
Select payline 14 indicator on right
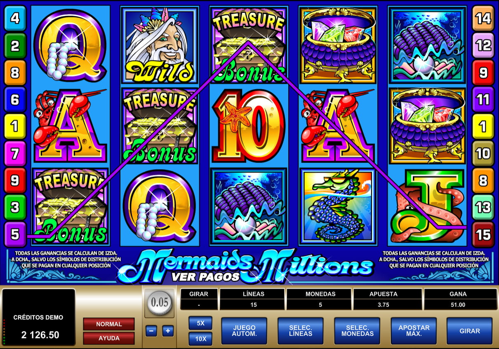[483, 19]
